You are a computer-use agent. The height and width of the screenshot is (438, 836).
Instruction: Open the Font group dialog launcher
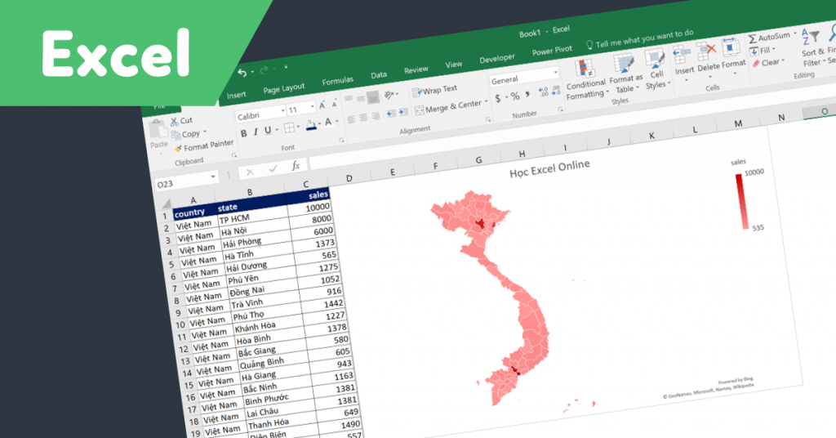[342, 141]
